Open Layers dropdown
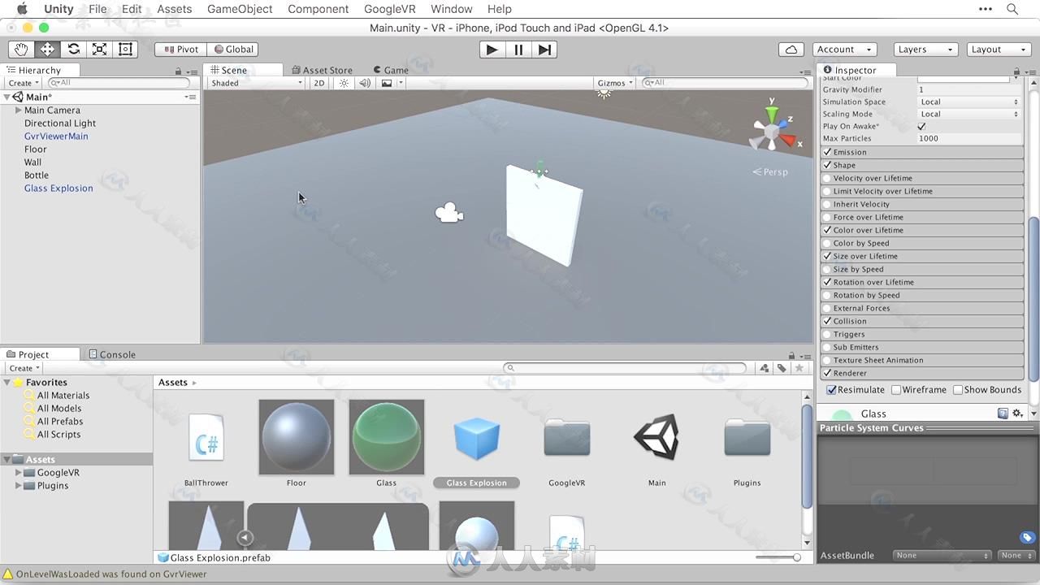The height and width of the screenshot is (585, 1040). 925,50
